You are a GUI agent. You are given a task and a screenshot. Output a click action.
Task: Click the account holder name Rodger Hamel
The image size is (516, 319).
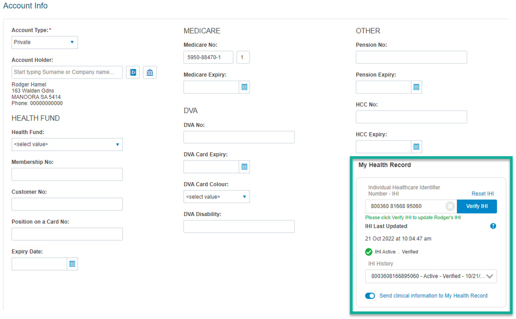29,85
